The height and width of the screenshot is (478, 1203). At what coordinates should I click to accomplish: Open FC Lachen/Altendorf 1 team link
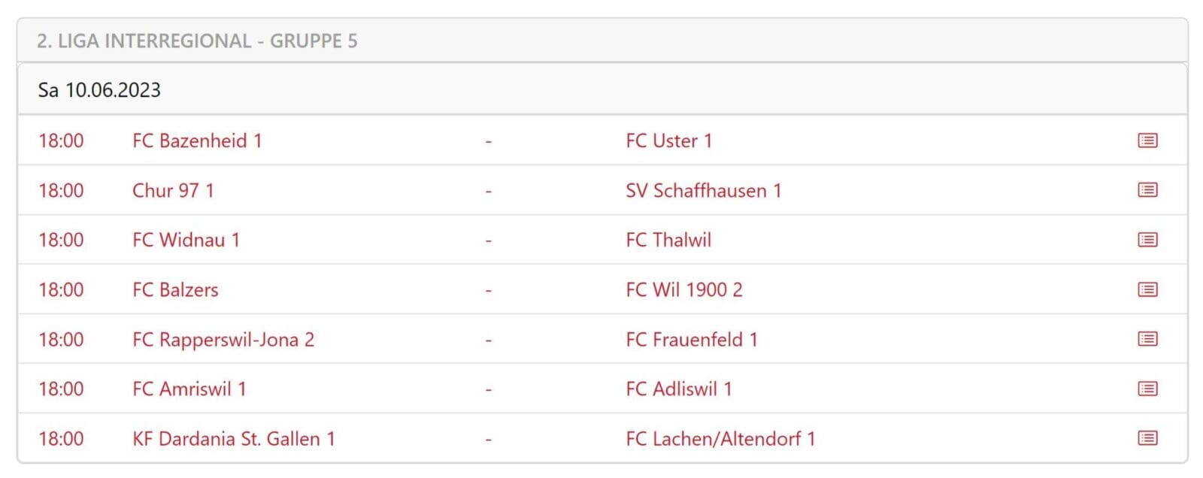[x=720, y=438]
